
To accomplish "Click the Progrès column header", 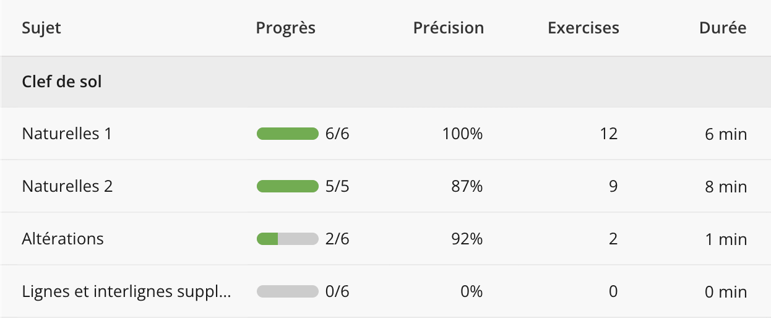I will [x=285, y=28].
